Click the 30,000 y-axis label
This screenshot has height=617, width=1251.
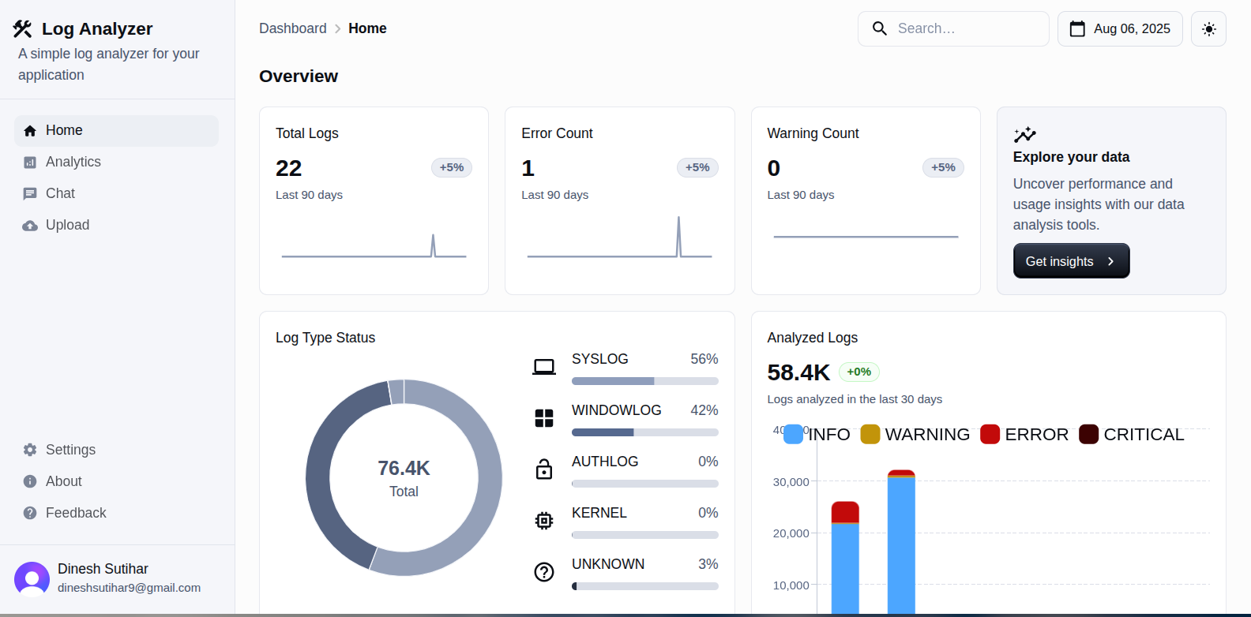791,482
